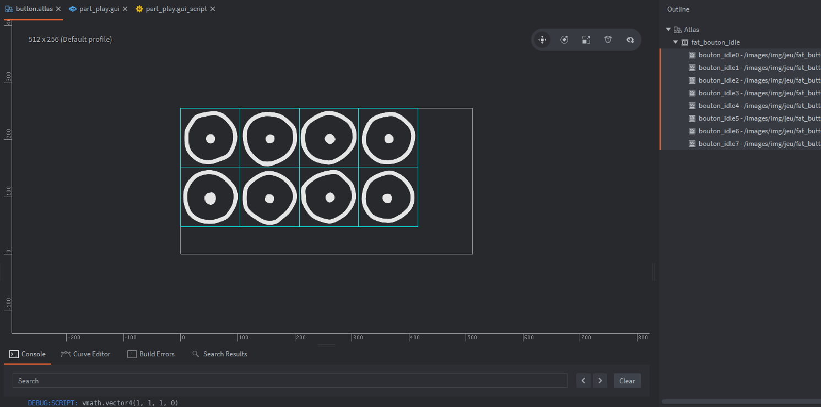Click the Console terminal icon
The height and width of the screenshot is (407, 821).
pos(14,354)
